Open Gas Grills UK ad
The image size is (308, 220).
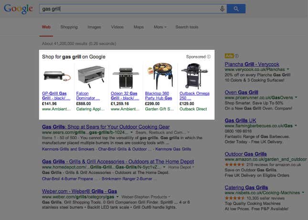pos(240,120)
